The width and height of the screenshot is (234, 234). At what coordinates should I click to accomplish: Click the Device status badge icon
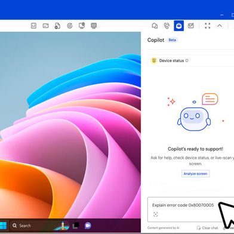tap(154, 60)
